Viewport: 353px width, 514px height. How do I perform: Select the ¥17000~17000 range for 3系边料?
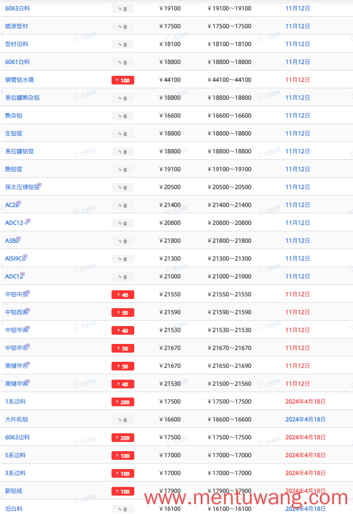click(x=230, y=473)
